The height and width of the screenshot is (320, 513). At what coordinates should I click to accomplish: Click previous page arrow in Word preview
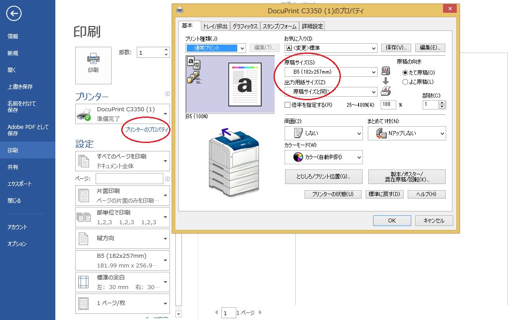[x=216, y=312]
